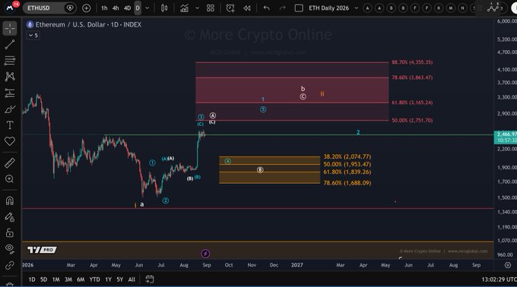This screenshot has width=517, height=287.
Task: Switch to the 4h timeframe
Action: [x=116, y=8]
